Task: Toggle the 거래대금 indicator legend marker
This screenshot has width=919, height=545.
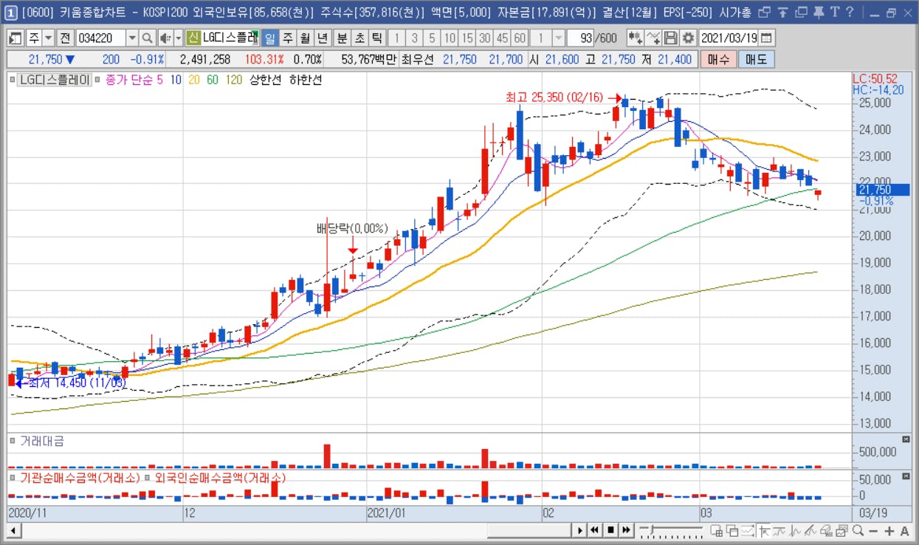Action: [x=13, y=441]
